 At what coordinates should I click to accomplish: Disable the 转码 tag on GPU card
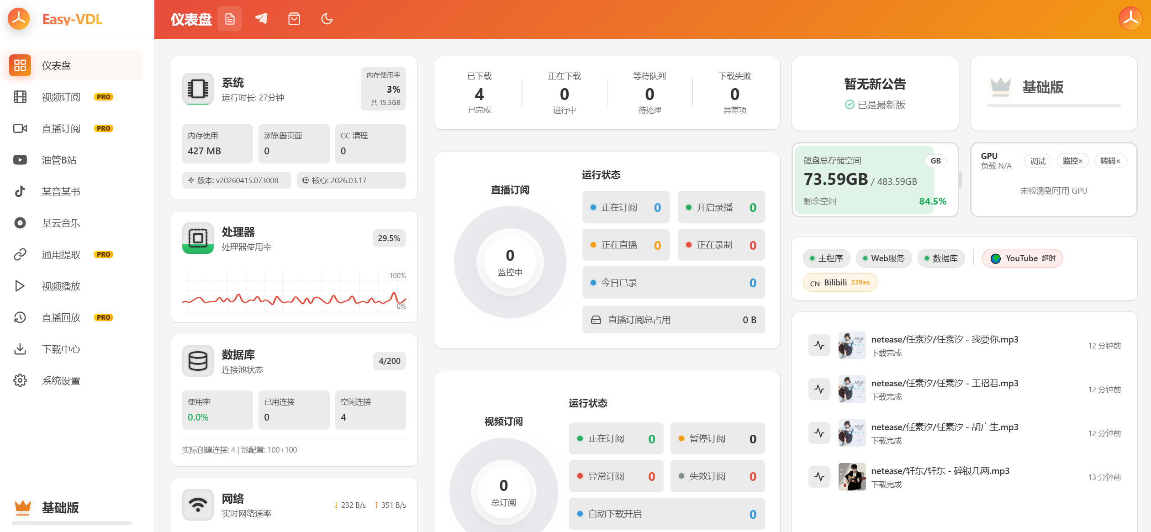tap(1110, 161)
